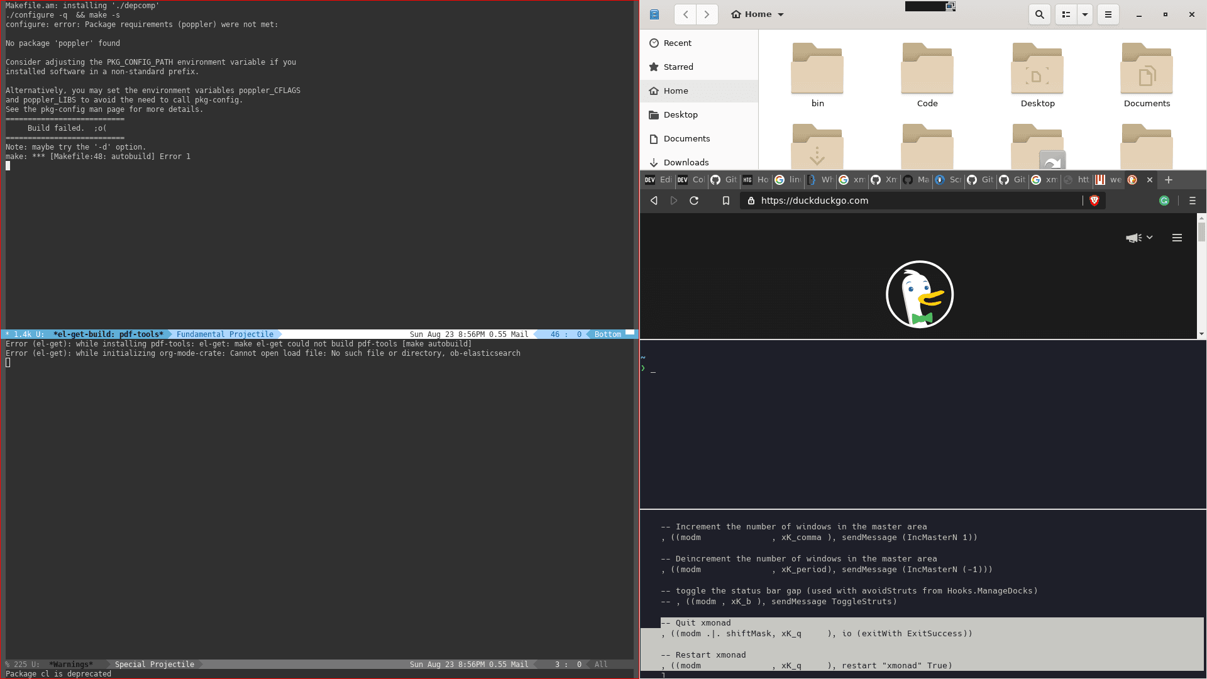Go back in the browser
Screen dimensions: 1207x679
(654, 201)
